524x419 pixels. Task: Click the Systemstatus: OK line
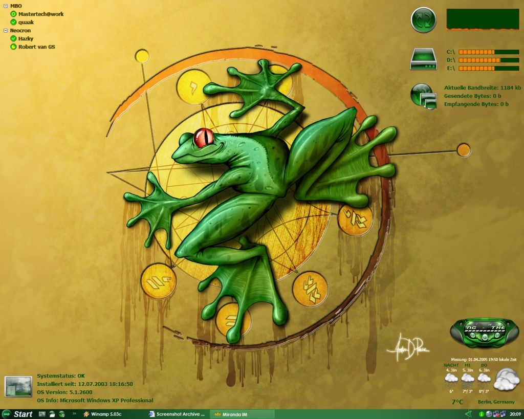pyautogui.click(x=61, y=376)
